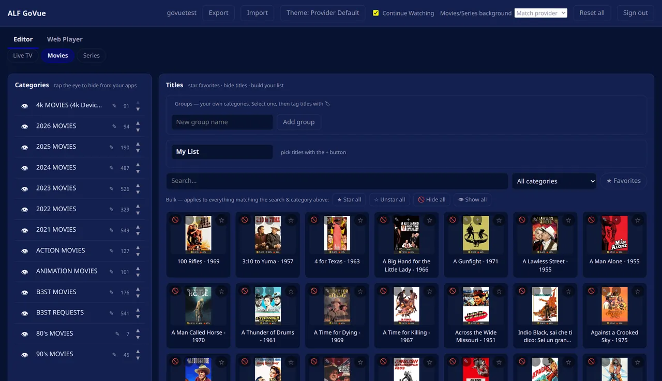Star Across the Wide Missouri - 1951
Viewport: 662px width, 381px height.
[499, 292]
